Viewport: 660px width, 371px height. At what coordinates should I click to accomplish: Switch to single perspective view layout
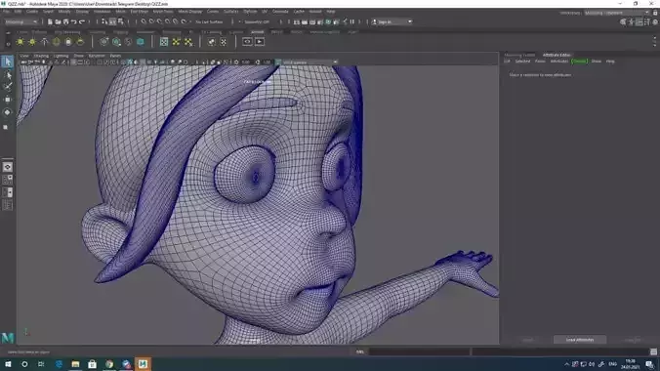coord(8,167)
